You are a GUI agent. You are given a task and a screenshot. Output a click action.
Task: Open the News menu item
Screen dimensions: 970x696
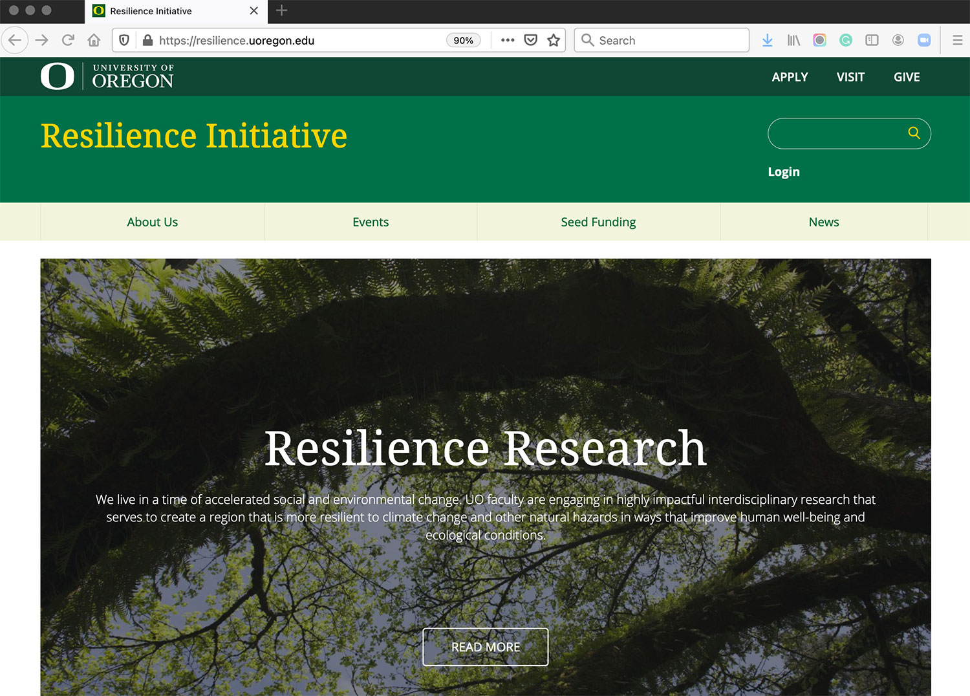pyautogui.click(x=824, y=222)
